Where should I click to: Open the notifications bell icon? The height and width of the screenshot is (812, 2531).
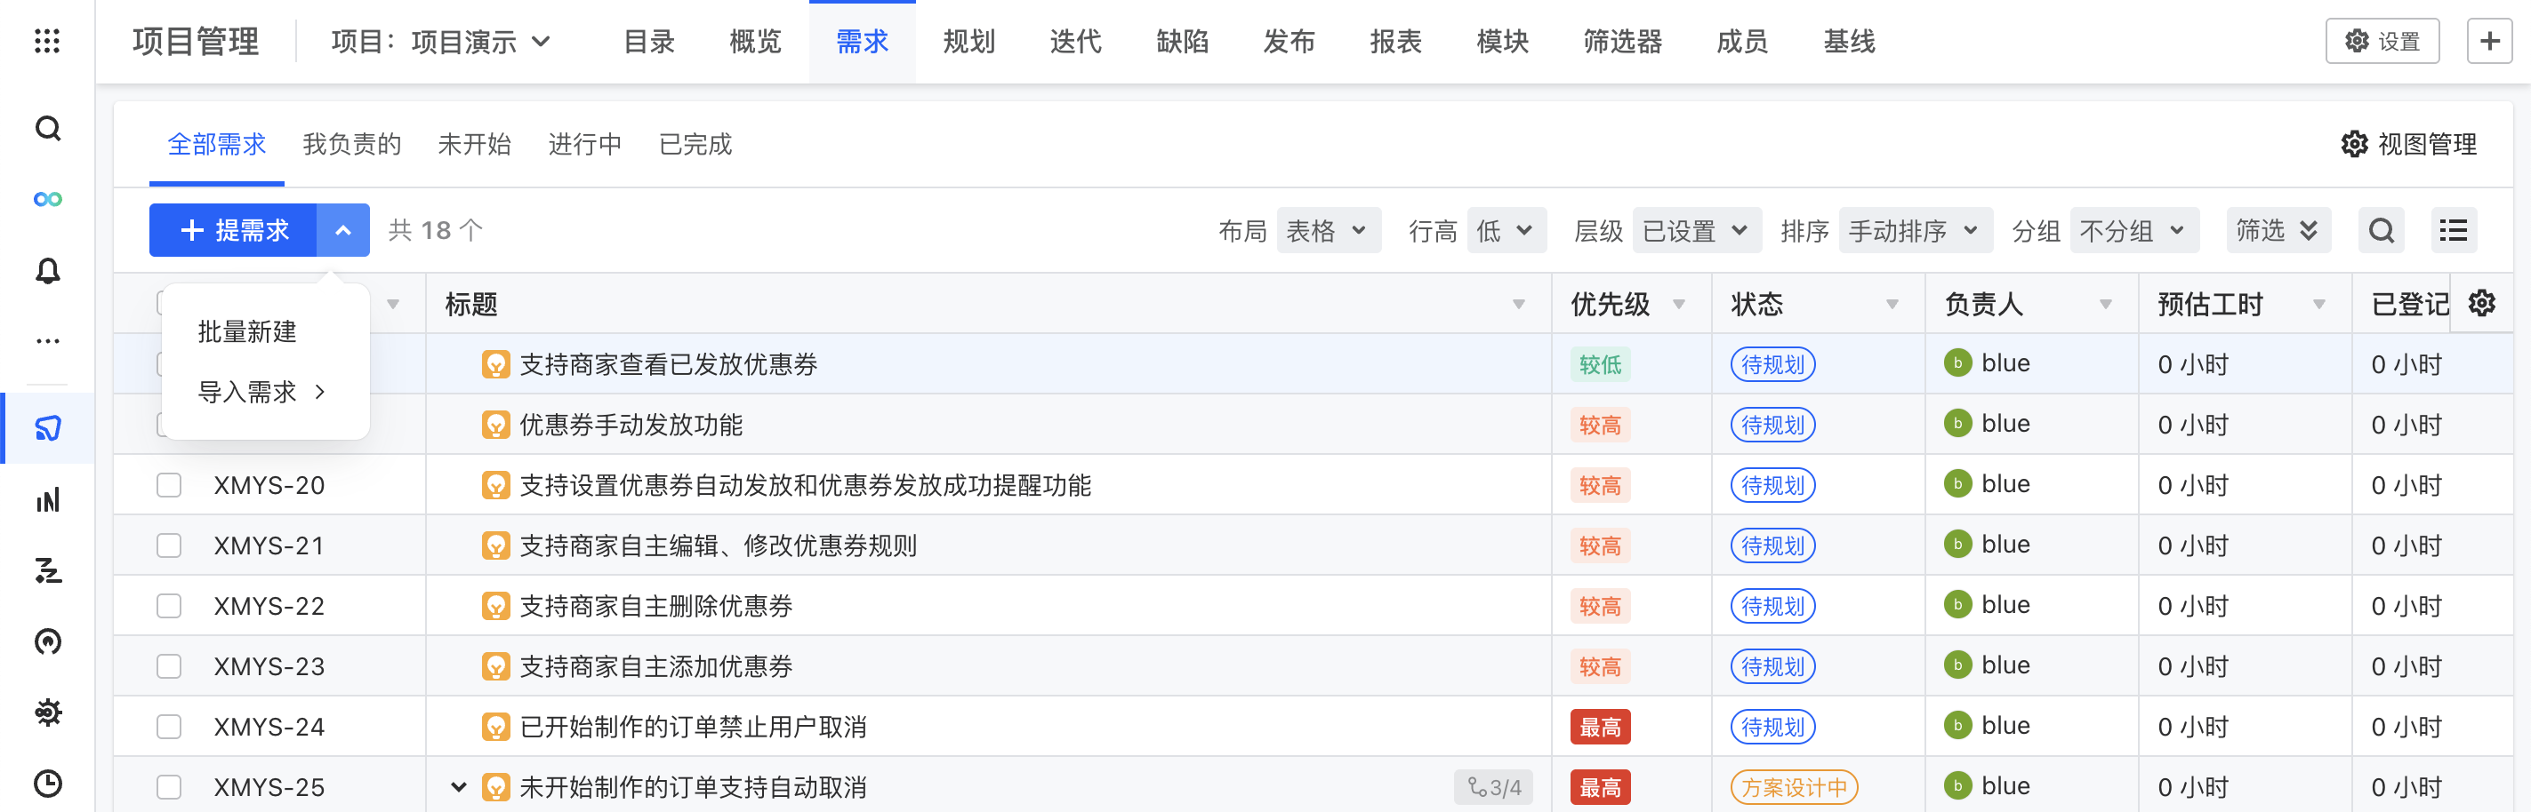click(47, 271)
